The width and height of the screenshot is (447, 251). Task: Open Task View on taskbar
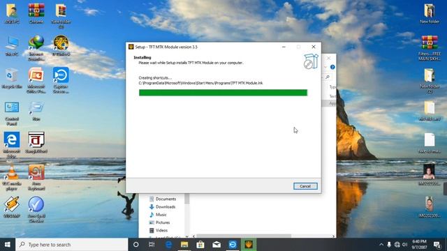point(152,245)
